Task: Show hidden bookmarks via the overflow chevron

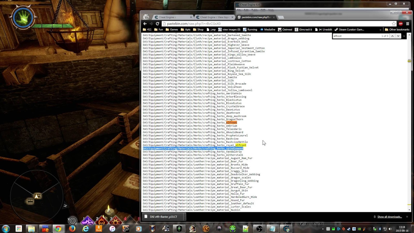Action: pyautogui.click(x=380, y=30)
